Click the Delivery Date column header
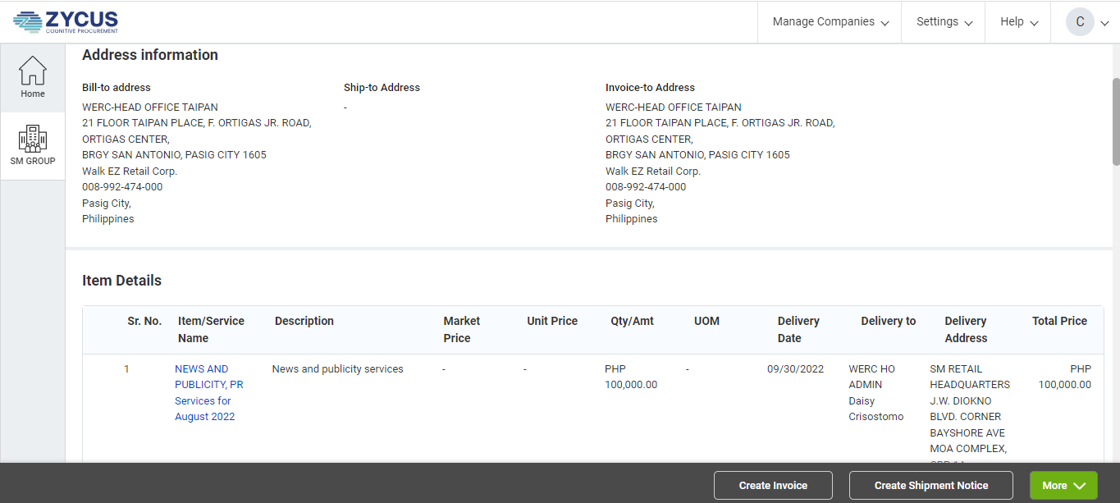Screen dimensions: 1120x503 [798, 329]
